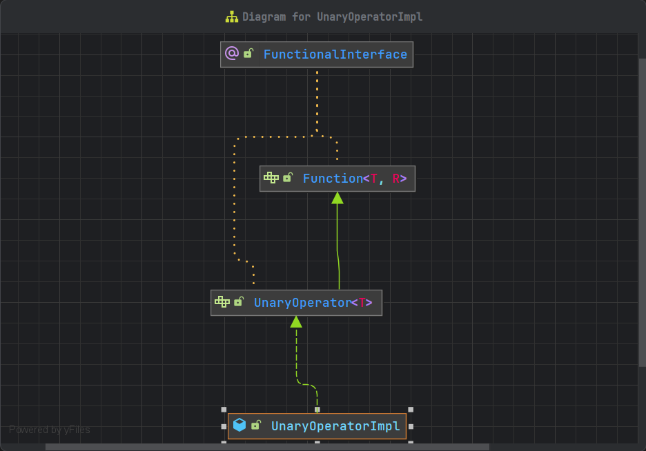The width and height of the screenshot is (646, 451).
Task: Select the Function<T, R> node label
Action: 354,179
